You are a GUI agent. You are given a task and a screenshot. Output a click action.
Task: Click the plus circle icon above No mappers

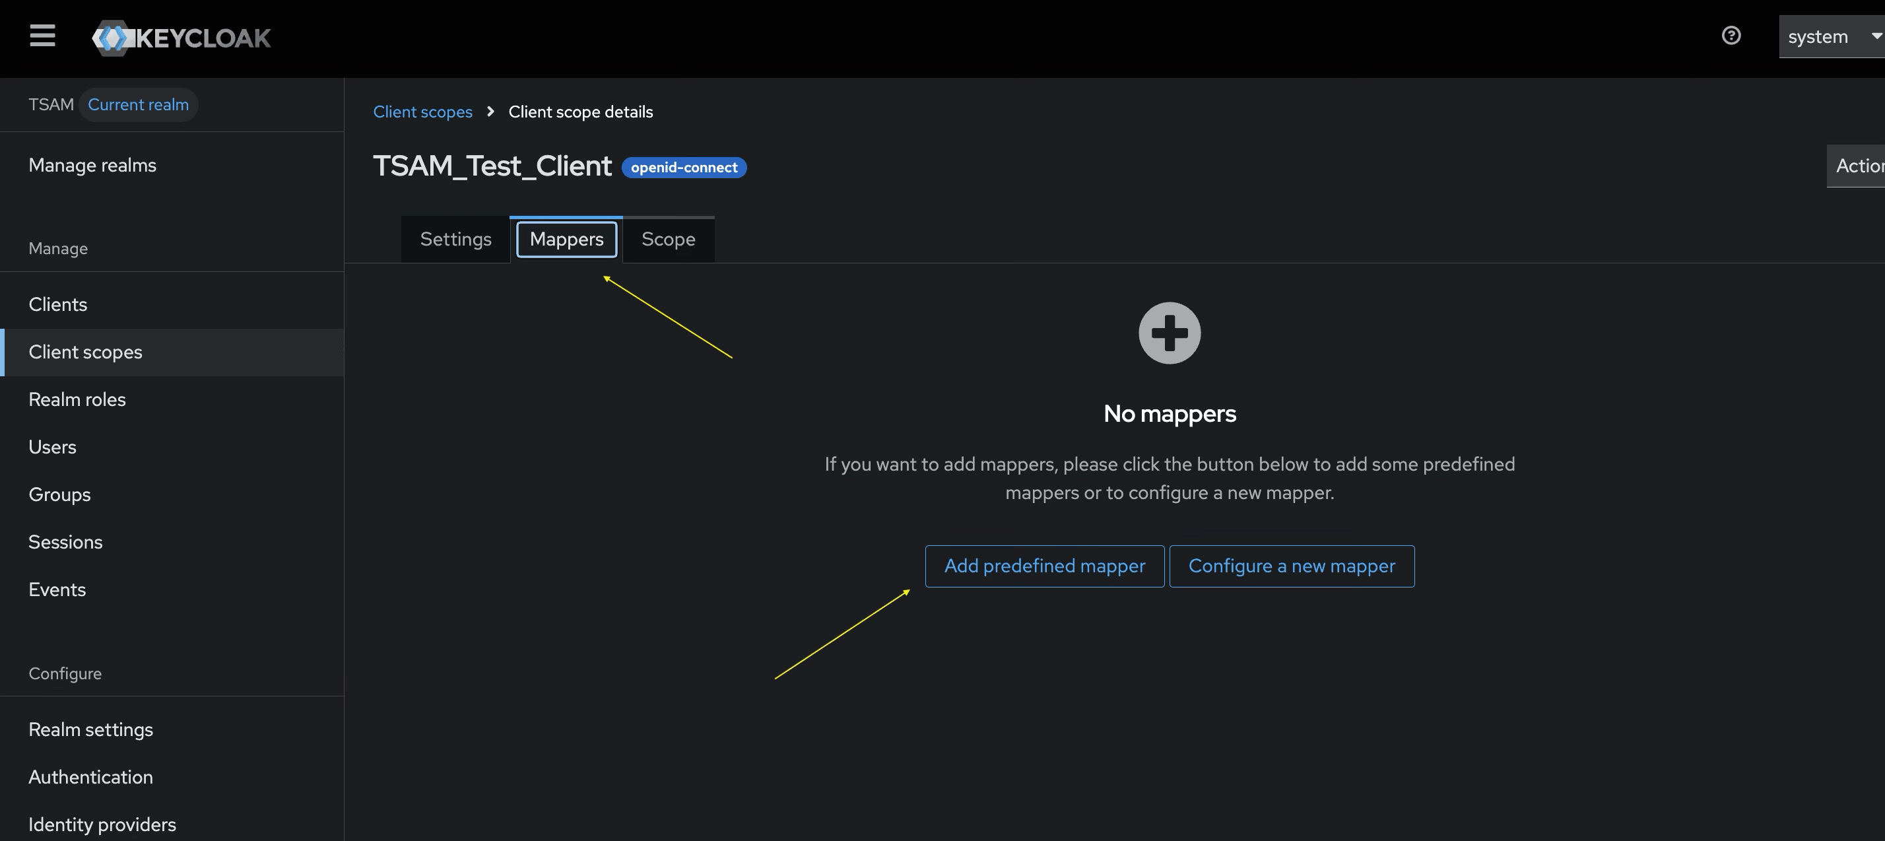point(1170,333)
